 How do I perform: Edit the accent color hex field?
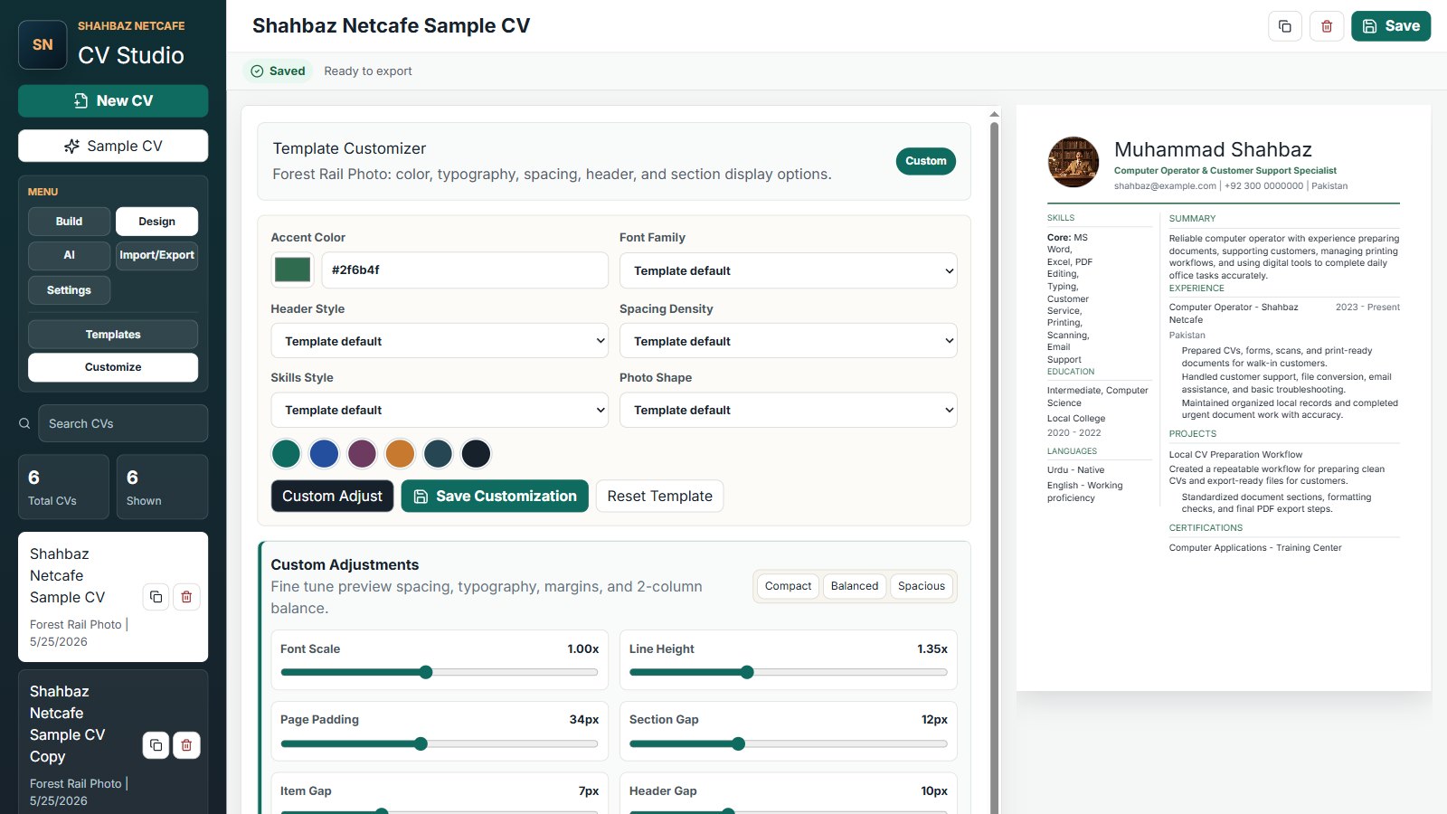(x=464, y=270)
